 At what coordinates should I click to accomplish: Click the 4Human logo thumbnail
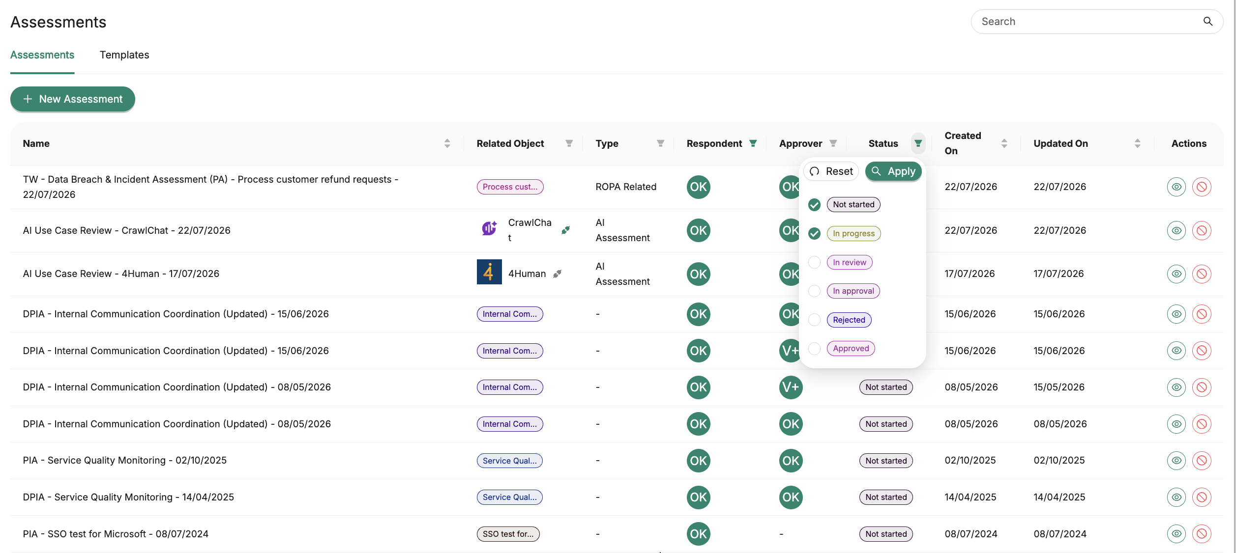point(489,272)
